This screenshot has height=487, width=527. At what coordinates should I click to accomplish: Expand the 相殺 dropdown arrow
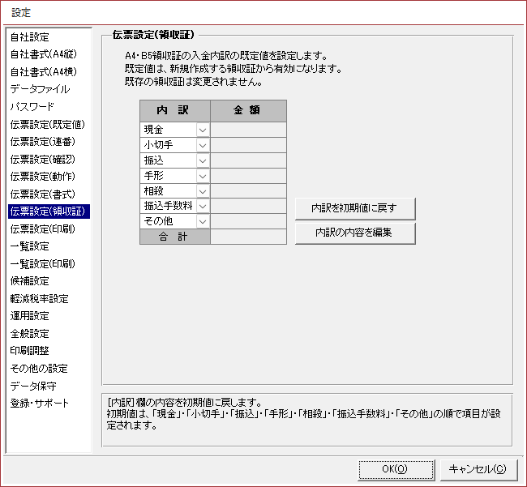tap(203, 190)
